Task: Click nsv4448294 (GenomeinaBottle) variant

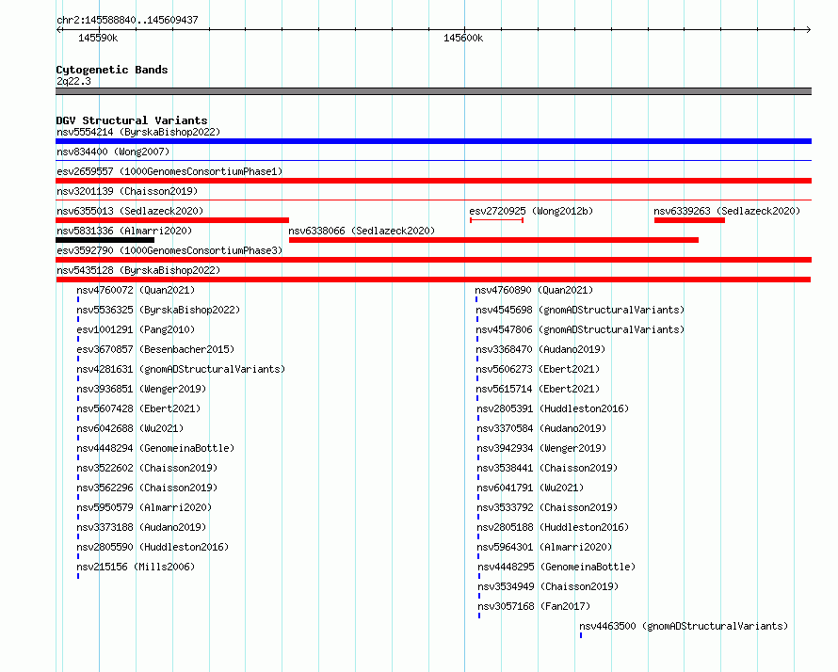Action: tap(155, 448)
